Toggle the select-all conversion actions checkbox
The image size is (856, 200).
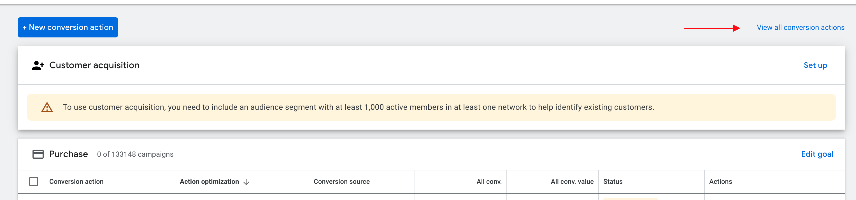point(34,182)
